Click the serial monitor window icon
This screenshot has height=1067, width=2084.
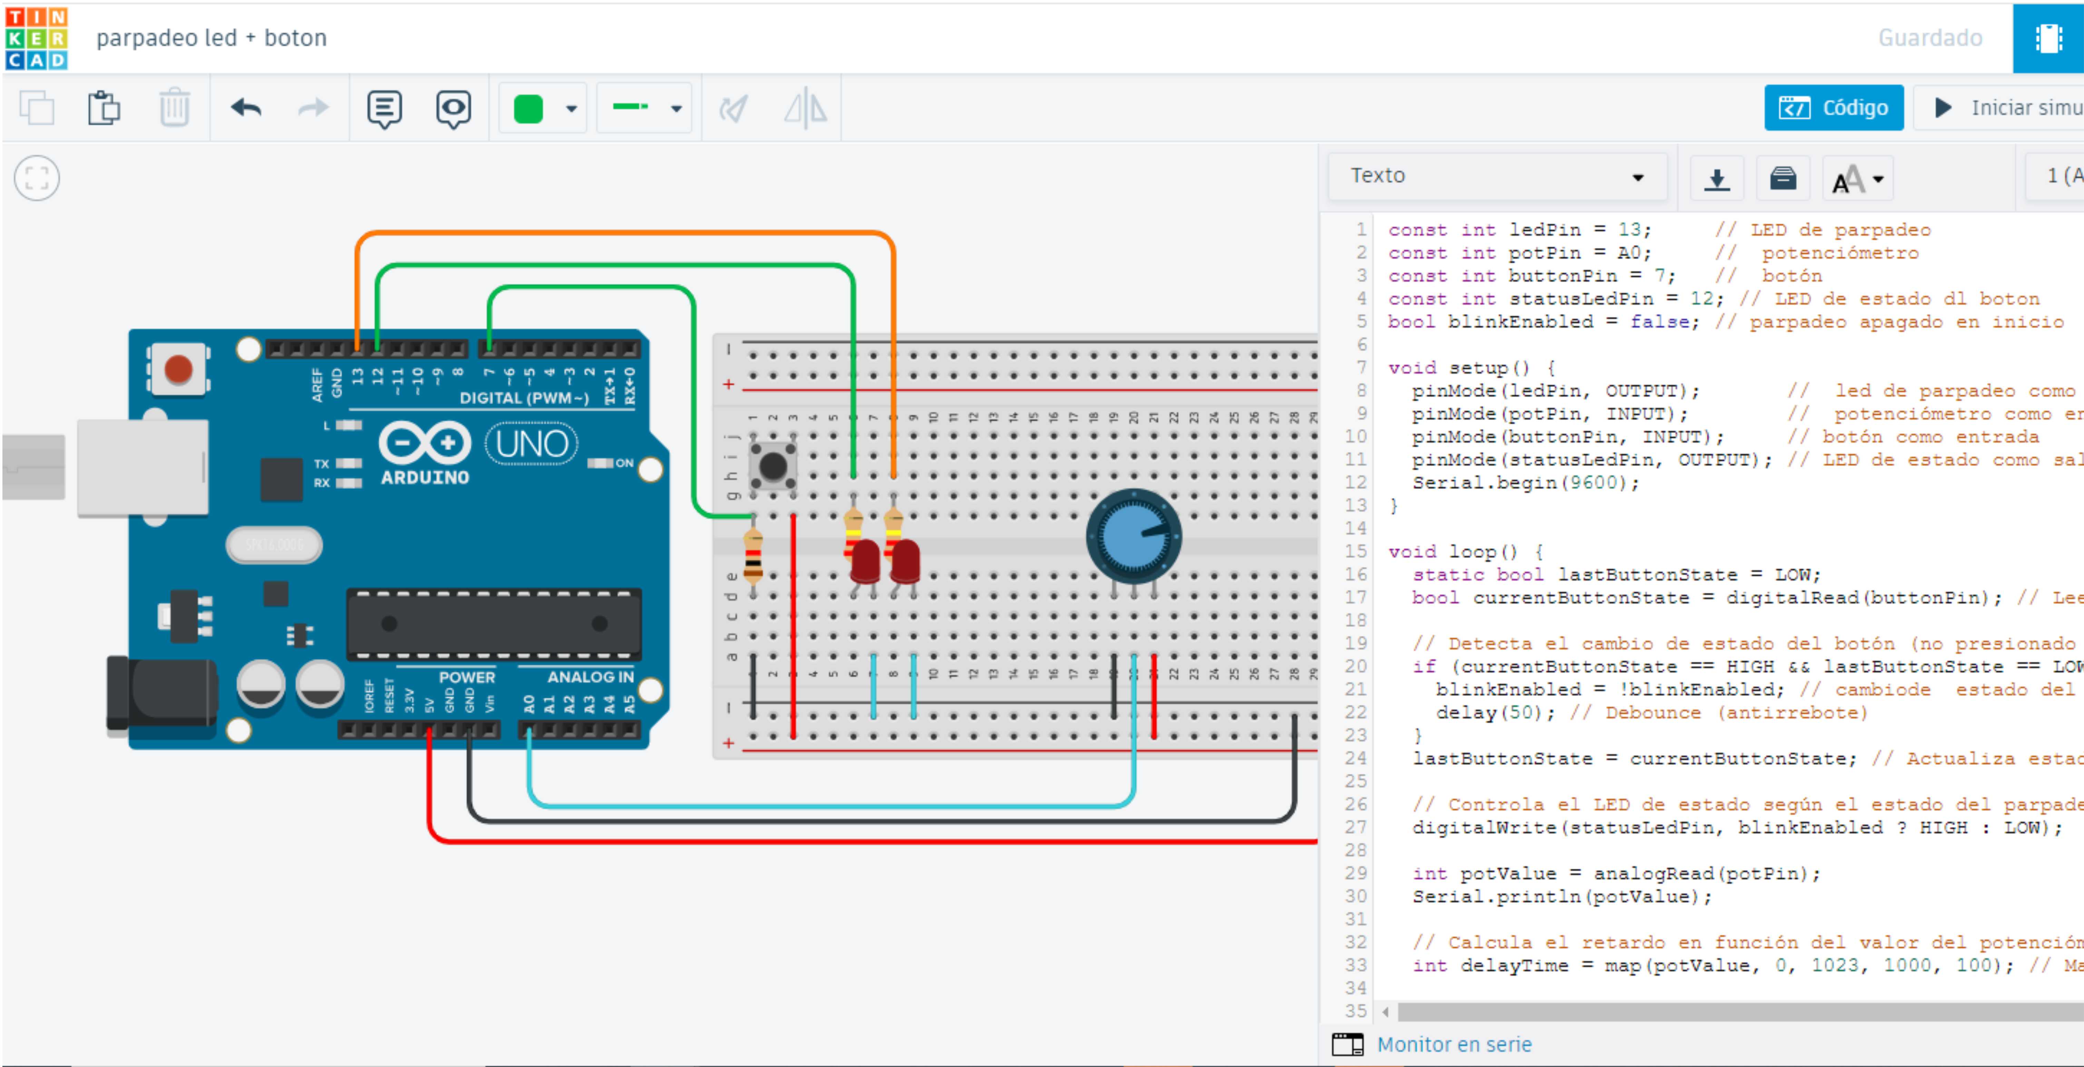[x=1347, y=1044]
